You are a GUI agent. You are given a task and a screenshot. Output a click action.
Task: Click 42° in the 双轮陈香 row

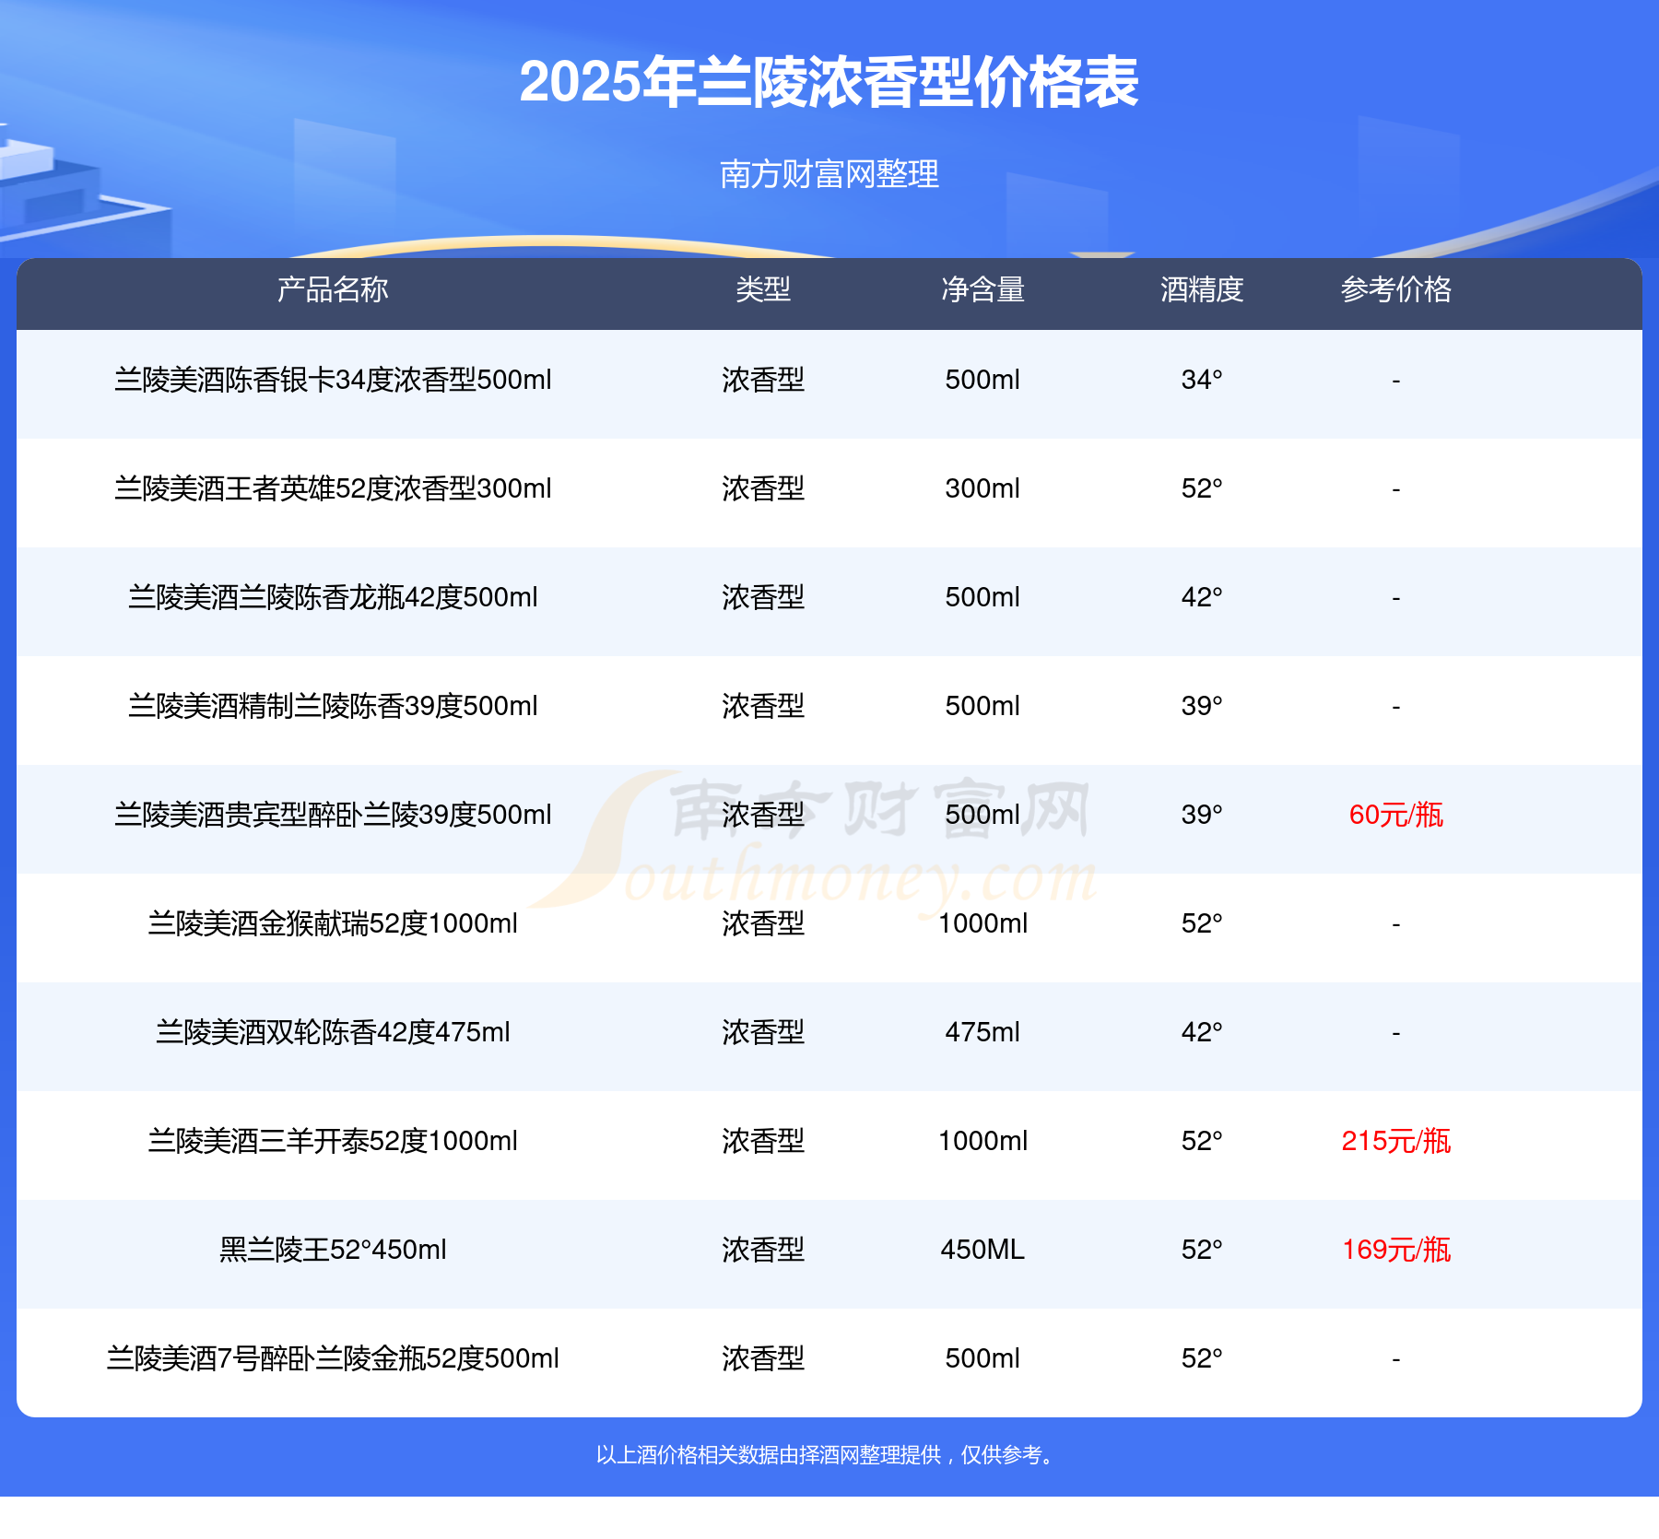click(x=1202, y=1032)
